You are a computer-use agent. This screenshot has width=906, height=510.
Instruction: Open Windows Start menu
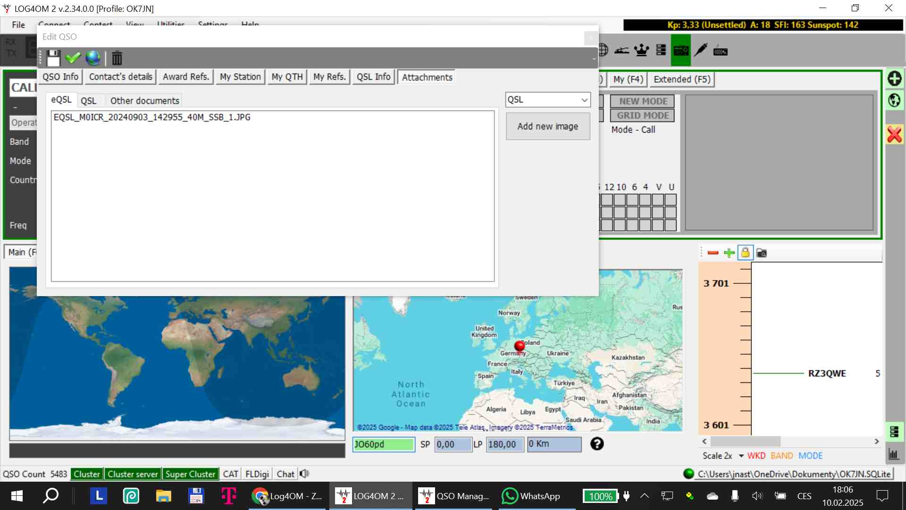coord(17,496)
